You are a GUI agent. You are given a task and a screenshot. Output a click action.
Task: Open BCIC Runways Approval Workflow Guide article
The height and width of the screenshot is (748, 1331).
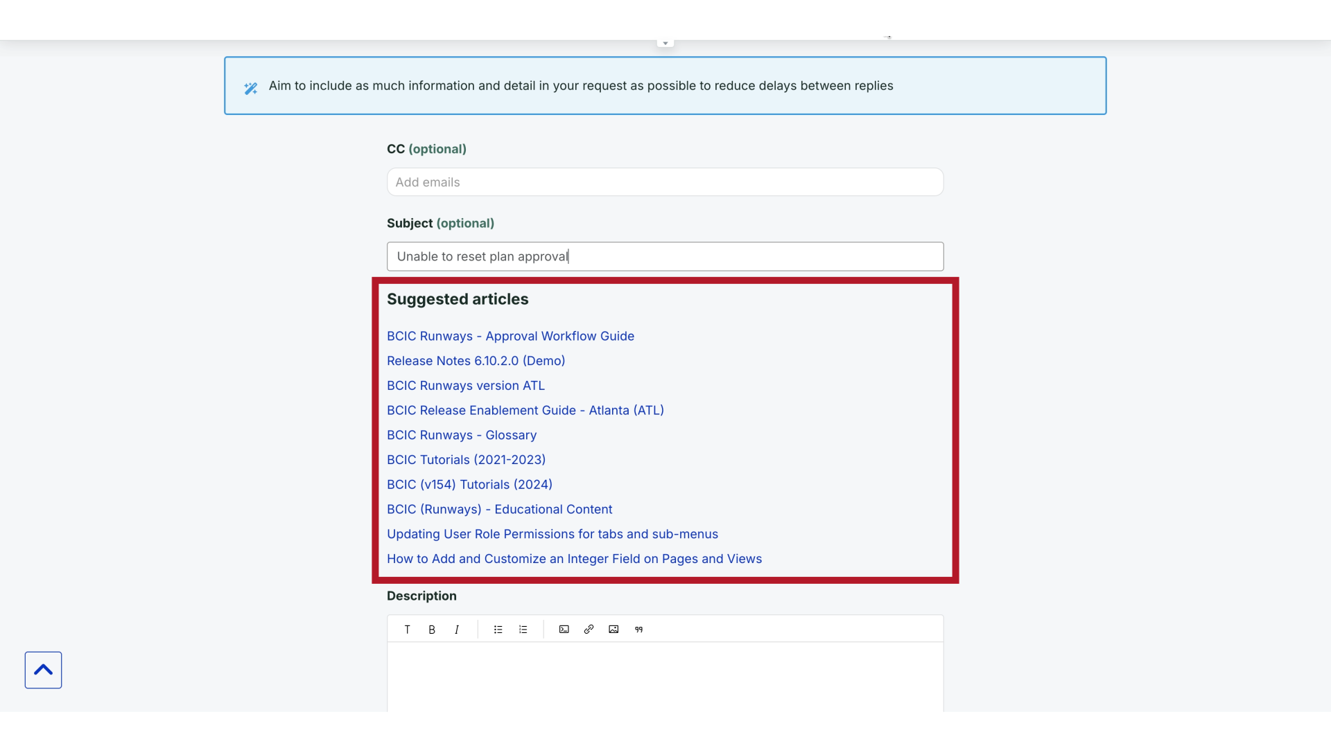click(x=510, y=336)
